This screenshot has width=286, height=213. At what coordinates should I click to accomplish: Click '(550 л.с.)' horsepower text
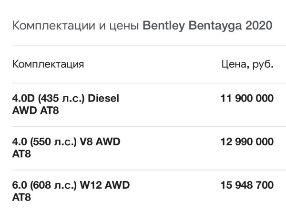point(53,142)
